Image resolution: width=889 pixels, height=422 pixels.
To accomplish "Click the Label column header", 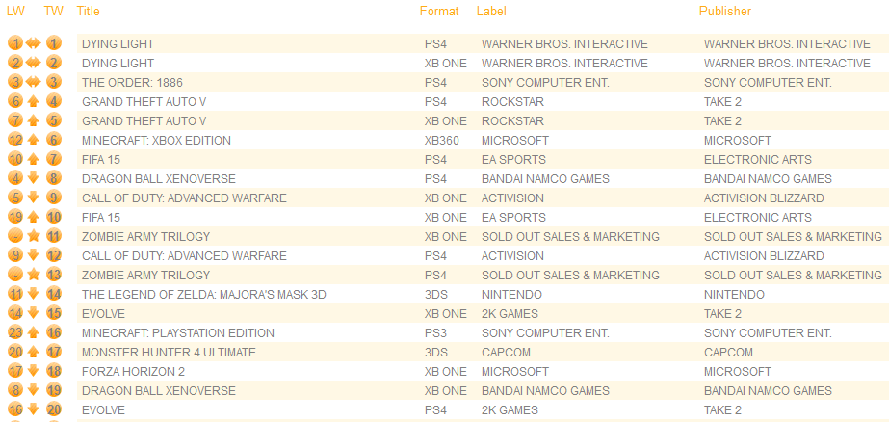I will 491,11.
